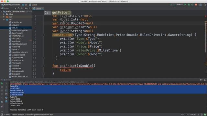The height and width of the screenshot is (116, 207).
Task: Select cars.kt in project tree
Action: 14,28
